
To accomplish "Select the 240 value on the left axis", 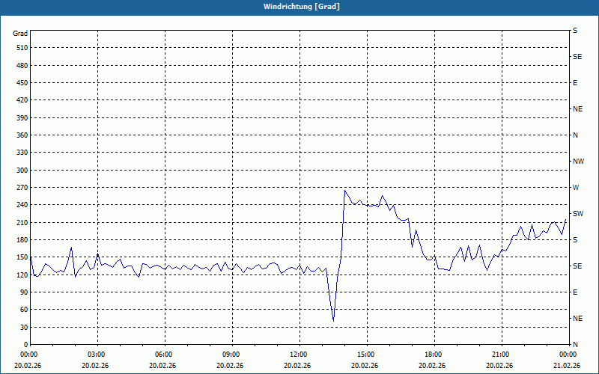I will point(22,205).
